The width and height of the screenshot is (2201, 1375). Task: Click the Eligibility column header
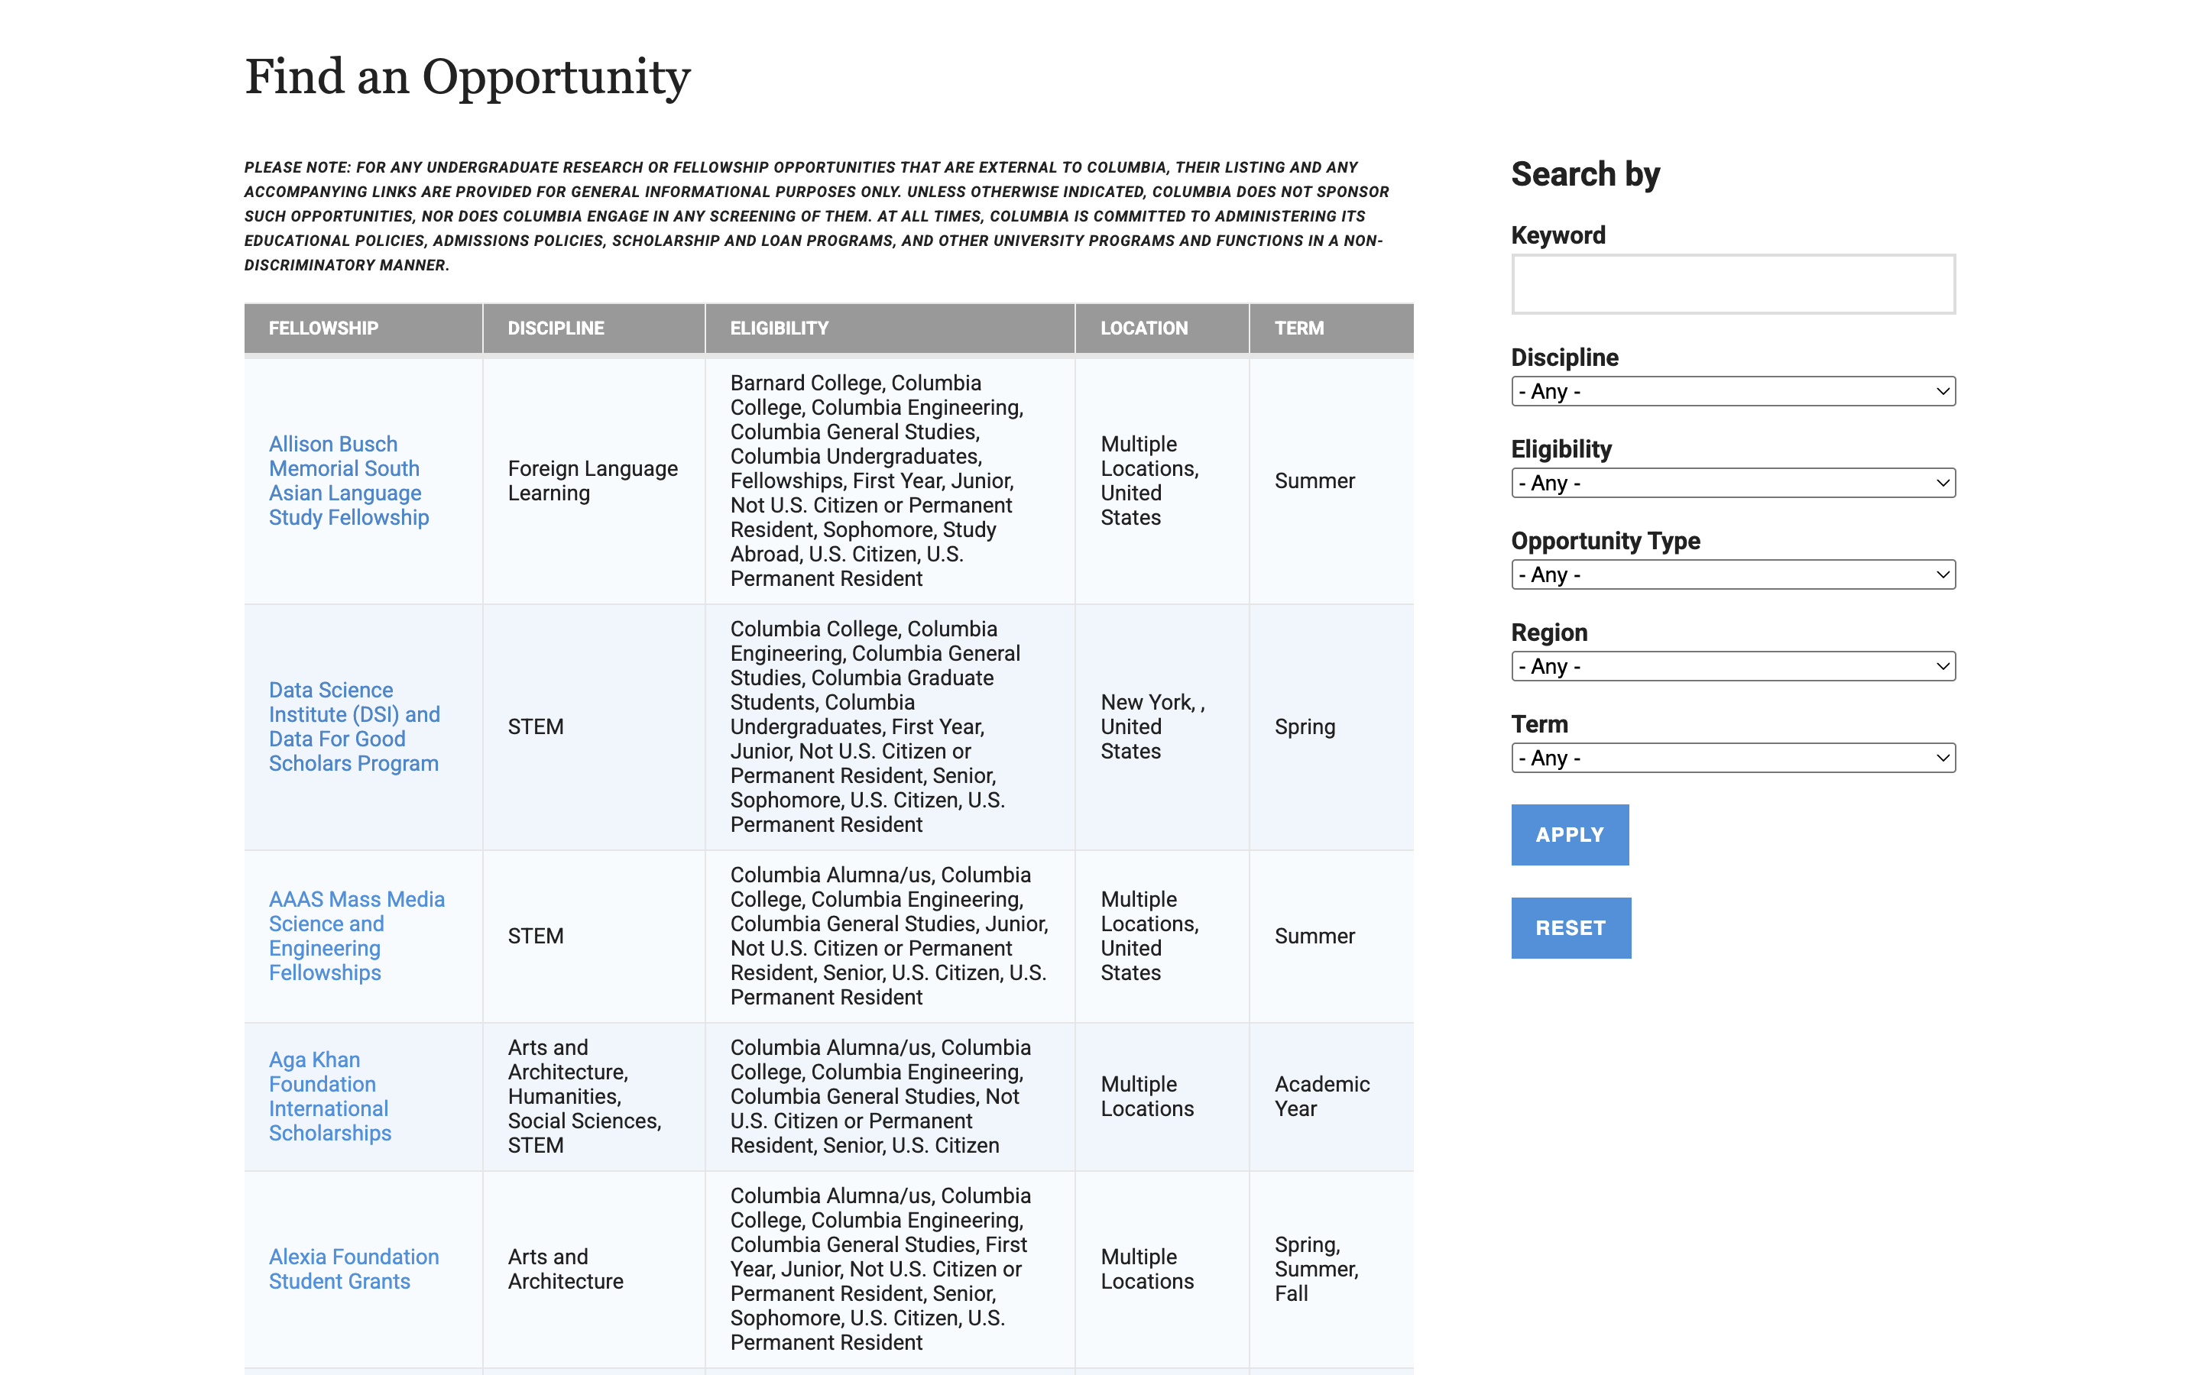(779, 328)
